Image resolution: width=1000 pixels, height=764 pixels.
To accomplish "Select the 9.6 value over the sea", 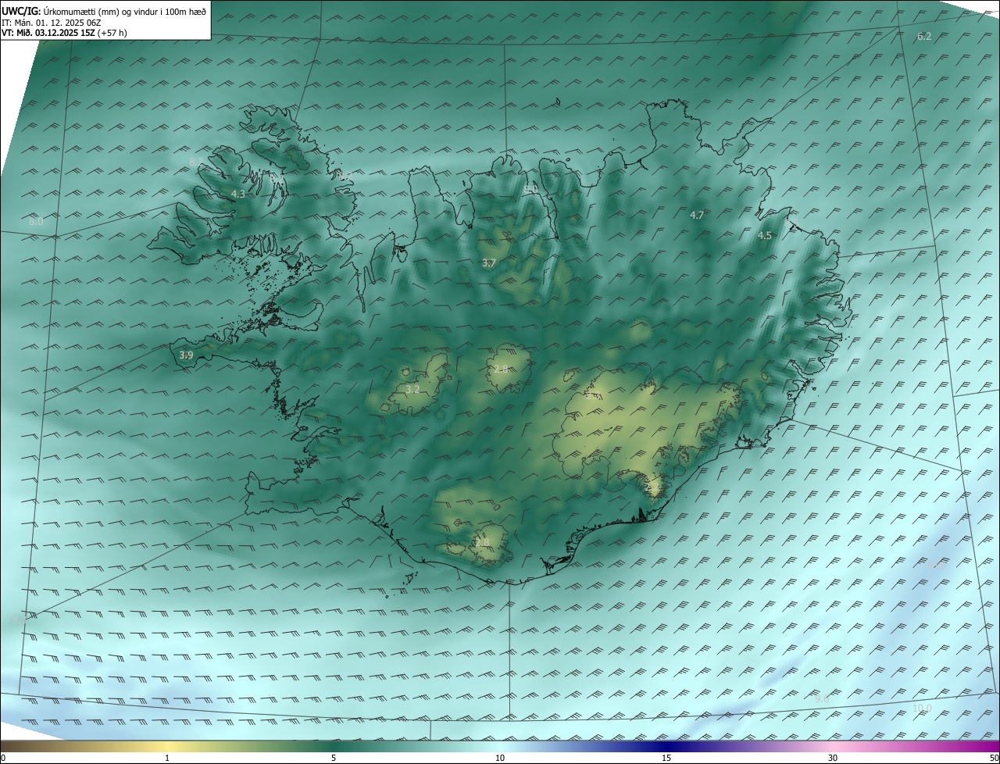I will click(x=822, y=698).
